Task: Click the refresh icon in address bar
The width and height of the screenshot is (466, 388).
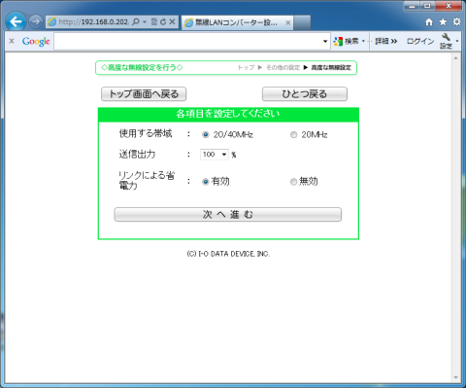Action: pos(163,21)
